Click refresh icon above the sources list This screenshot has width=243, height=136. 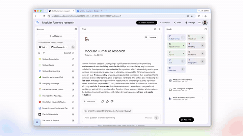[x=39, y=53]
